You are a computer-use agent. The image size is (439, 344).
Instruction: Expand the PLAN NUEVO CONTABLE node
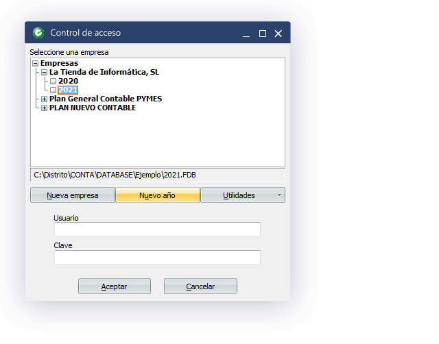click(x=45, y=108)
